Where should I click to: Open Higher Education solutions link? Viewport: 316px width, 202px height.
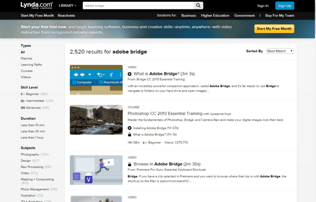pyautogui.click(x=215, y=15)
